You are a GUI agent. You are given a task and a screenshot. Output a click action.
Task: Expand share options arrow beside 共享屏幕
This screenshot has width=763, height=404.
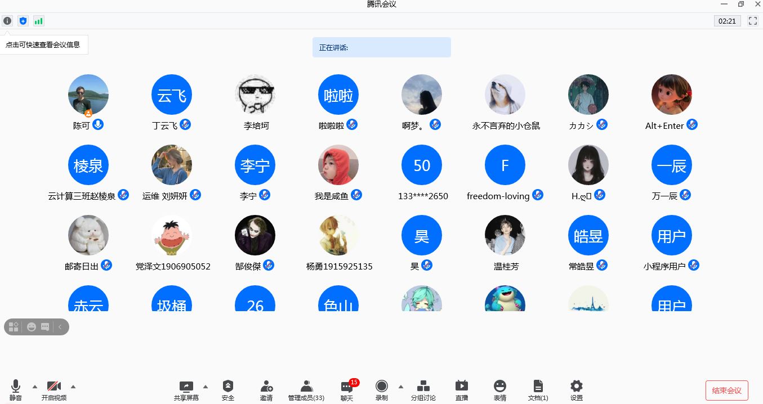[206, 387]
